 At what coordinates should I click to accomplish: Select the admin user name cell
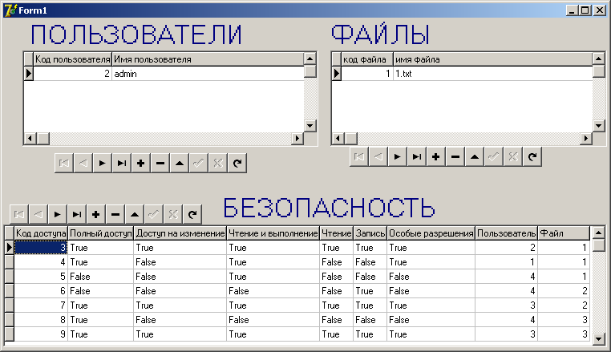(208, 74)
